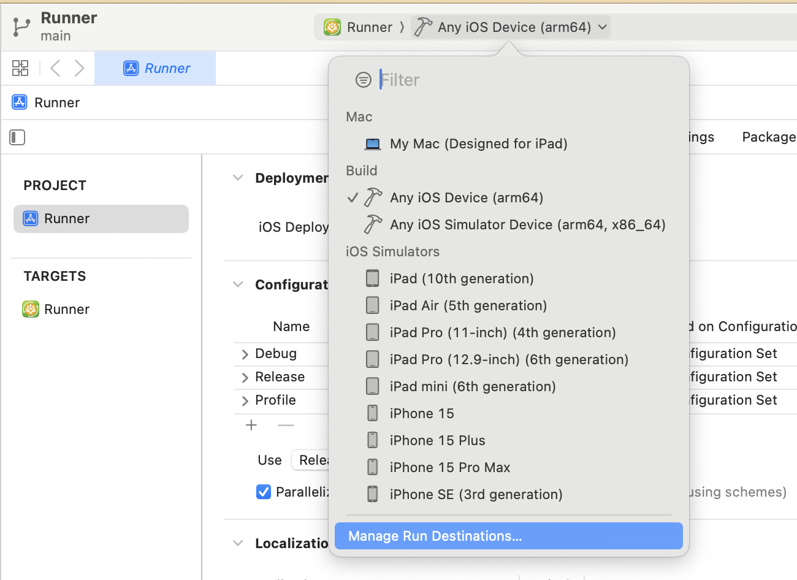
Task: Go back with the left arrow
Action: click(55, 68)
